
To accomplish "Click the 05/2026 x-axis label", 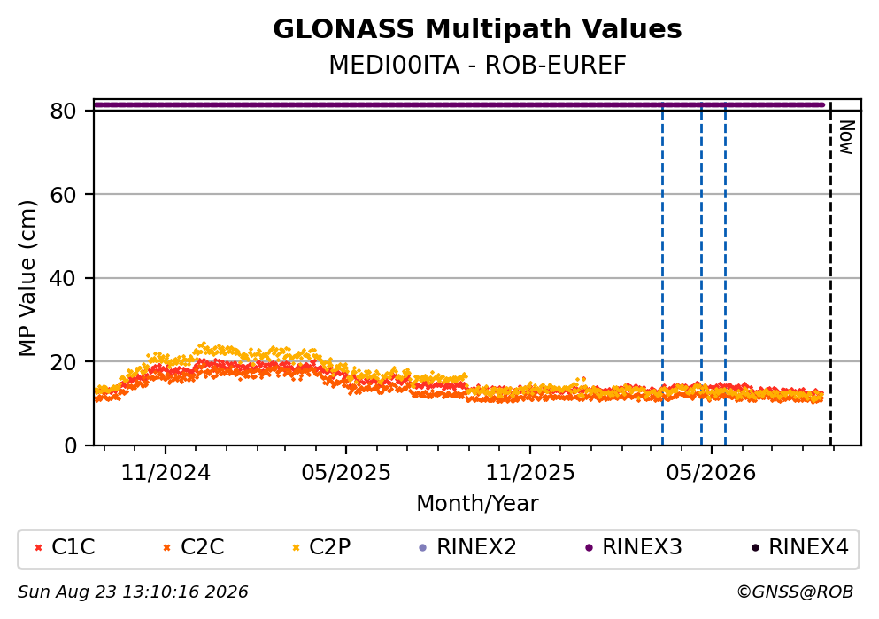I will 711,473.
